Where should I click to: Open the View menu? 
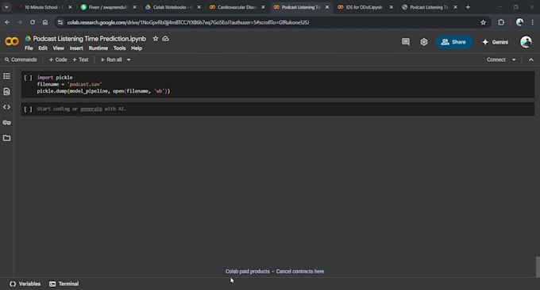click(x=58, y=48)
